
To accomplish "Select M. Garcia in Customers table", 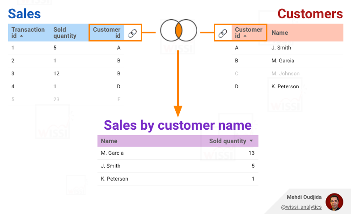I will pos(283,61).
